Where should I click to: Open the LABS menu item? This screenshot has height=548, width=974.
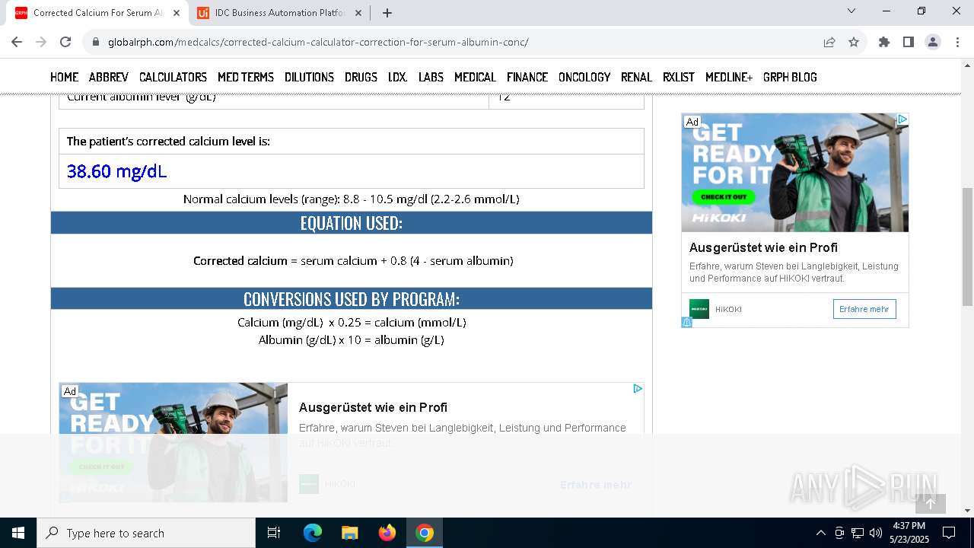point(431,77)
